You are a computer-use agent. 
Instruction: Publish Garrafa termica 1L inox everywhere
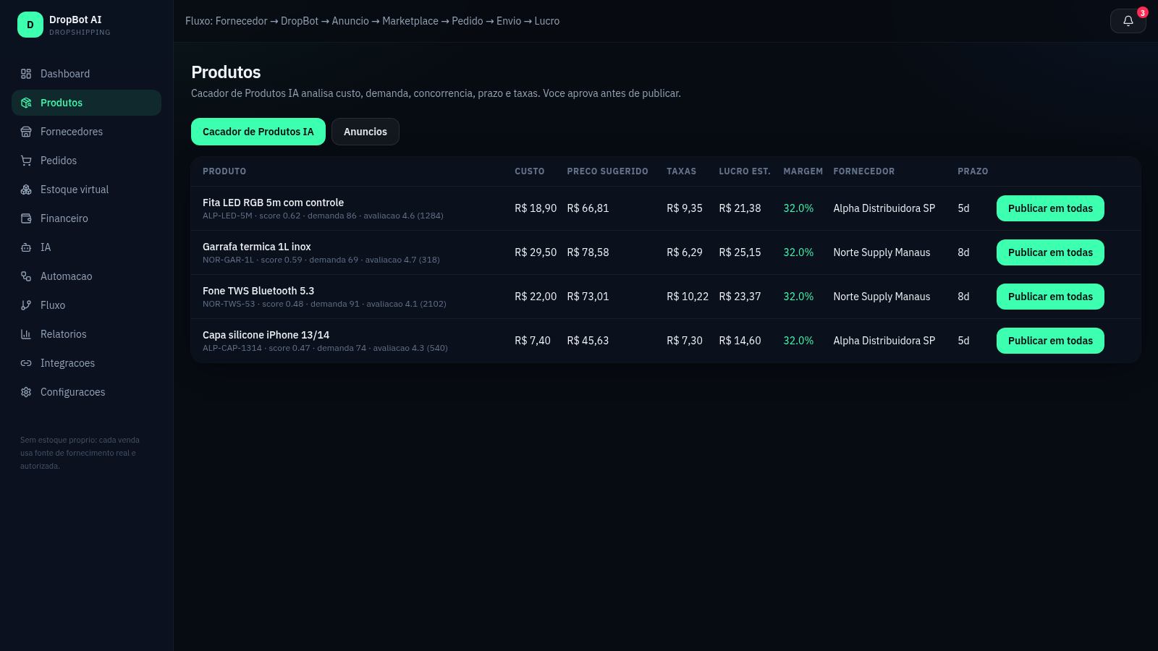click(x=1050, y=252)
